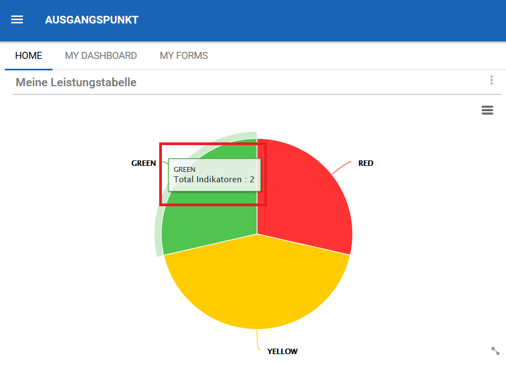The width and height of the screenshot is (506, 365).
Task: Click the AUSGANGSPUNKT header title
Action: click(x=92, y=20)
